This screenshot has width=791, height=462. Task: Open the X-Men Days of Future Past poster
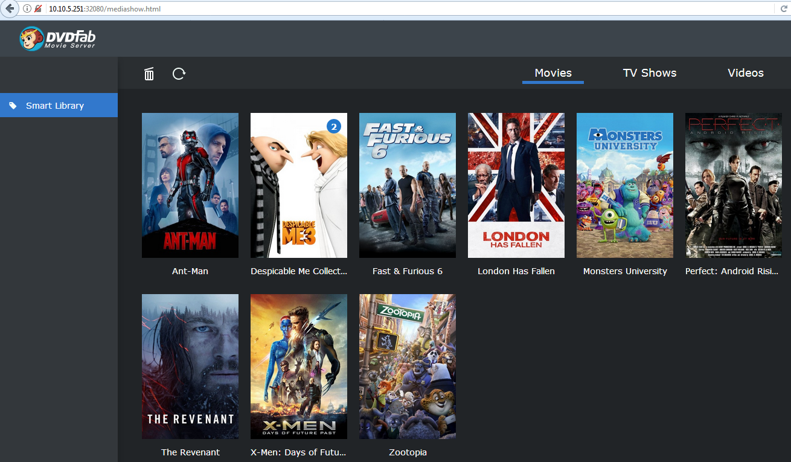click(299, 367)
